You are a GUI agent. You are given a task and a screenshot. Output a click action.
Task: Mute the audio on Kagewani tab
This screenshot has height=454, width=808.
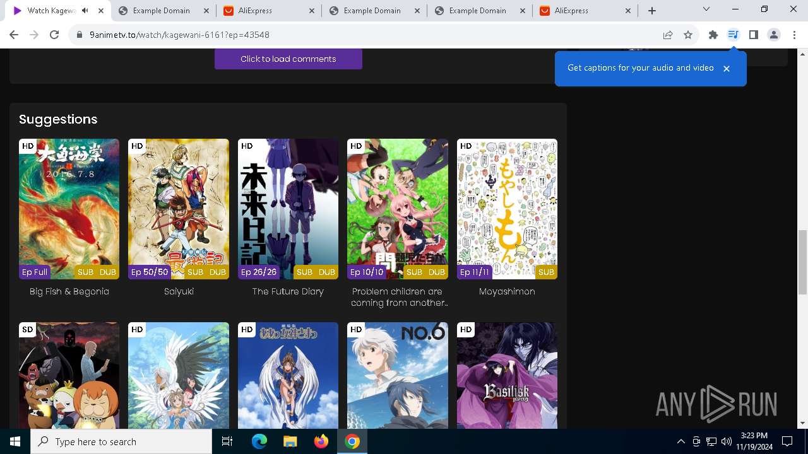click(85, 11)
